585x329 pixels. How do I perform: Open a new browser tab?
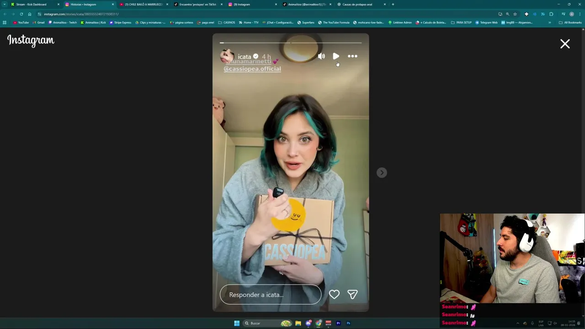coord(393,4)
